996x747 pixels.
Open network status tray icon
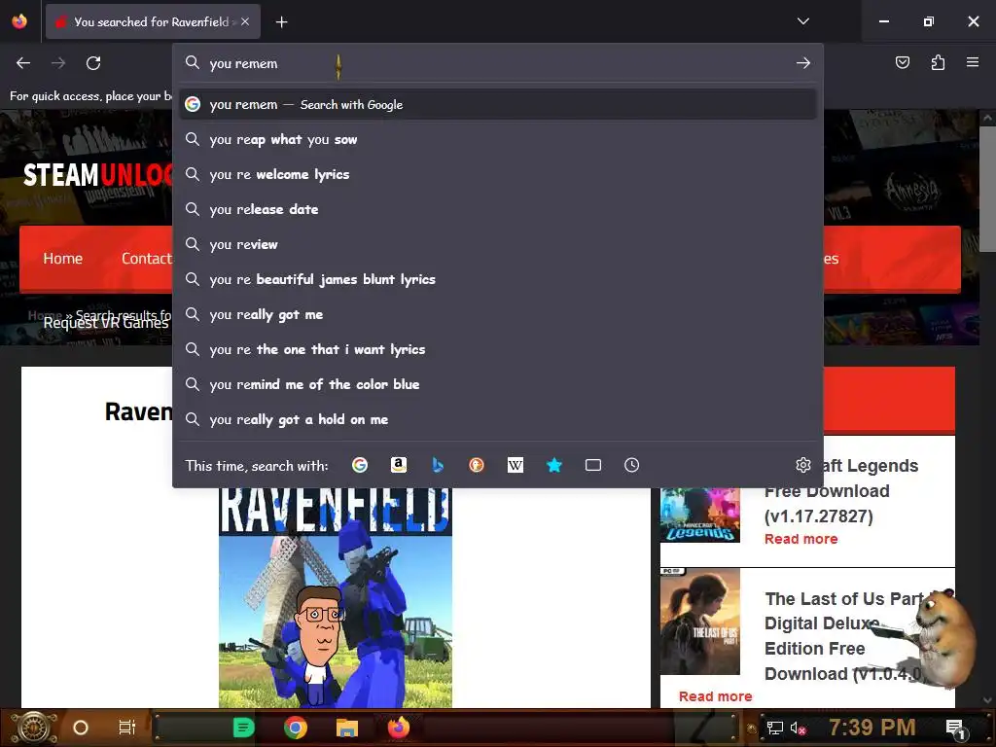tap(774, 728)
